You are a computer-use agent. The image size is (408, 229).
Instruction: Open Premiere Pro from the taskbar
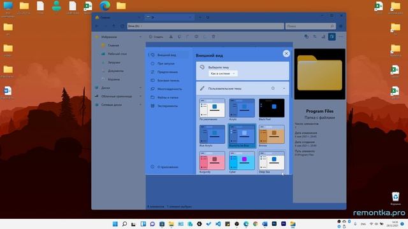[283, 224]
